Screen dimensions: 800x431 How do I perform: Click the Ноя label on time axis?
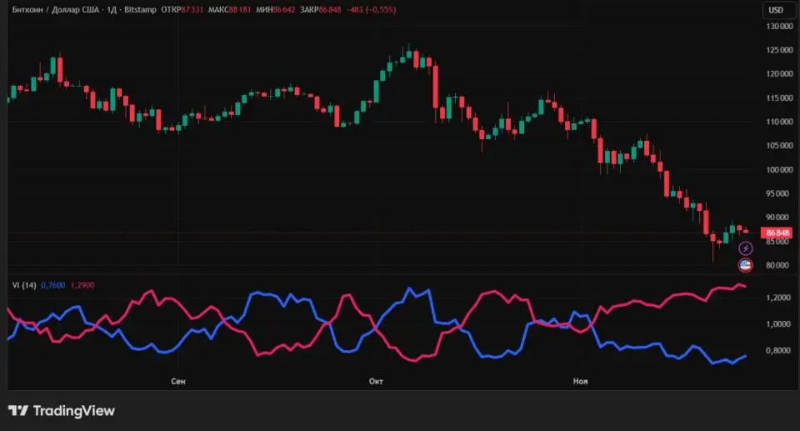[x=581, y=381]
